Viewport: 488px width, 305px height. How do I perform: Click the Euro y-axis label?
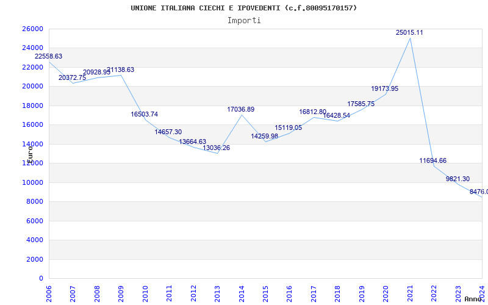[30, 154]
